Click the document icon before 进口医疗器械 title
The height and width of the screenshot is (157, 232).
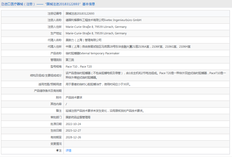[x=3, y=4]
